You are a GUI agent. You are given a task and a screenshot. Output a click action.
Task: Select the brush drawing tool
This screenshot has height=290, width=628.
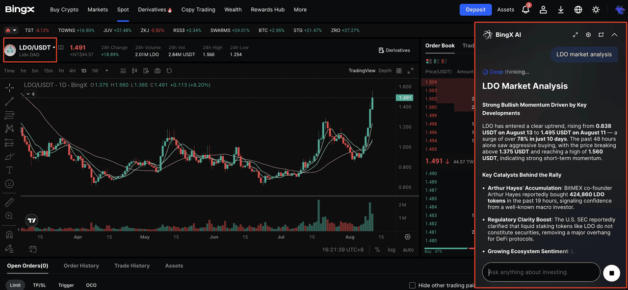[9, 157]
